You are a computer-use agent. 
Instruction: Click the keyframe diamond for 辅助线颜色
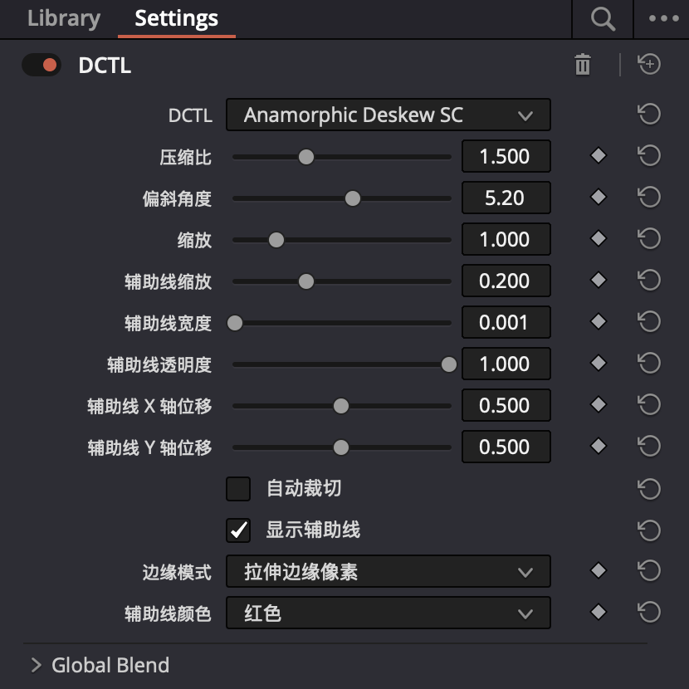click(x=599, y=613)
